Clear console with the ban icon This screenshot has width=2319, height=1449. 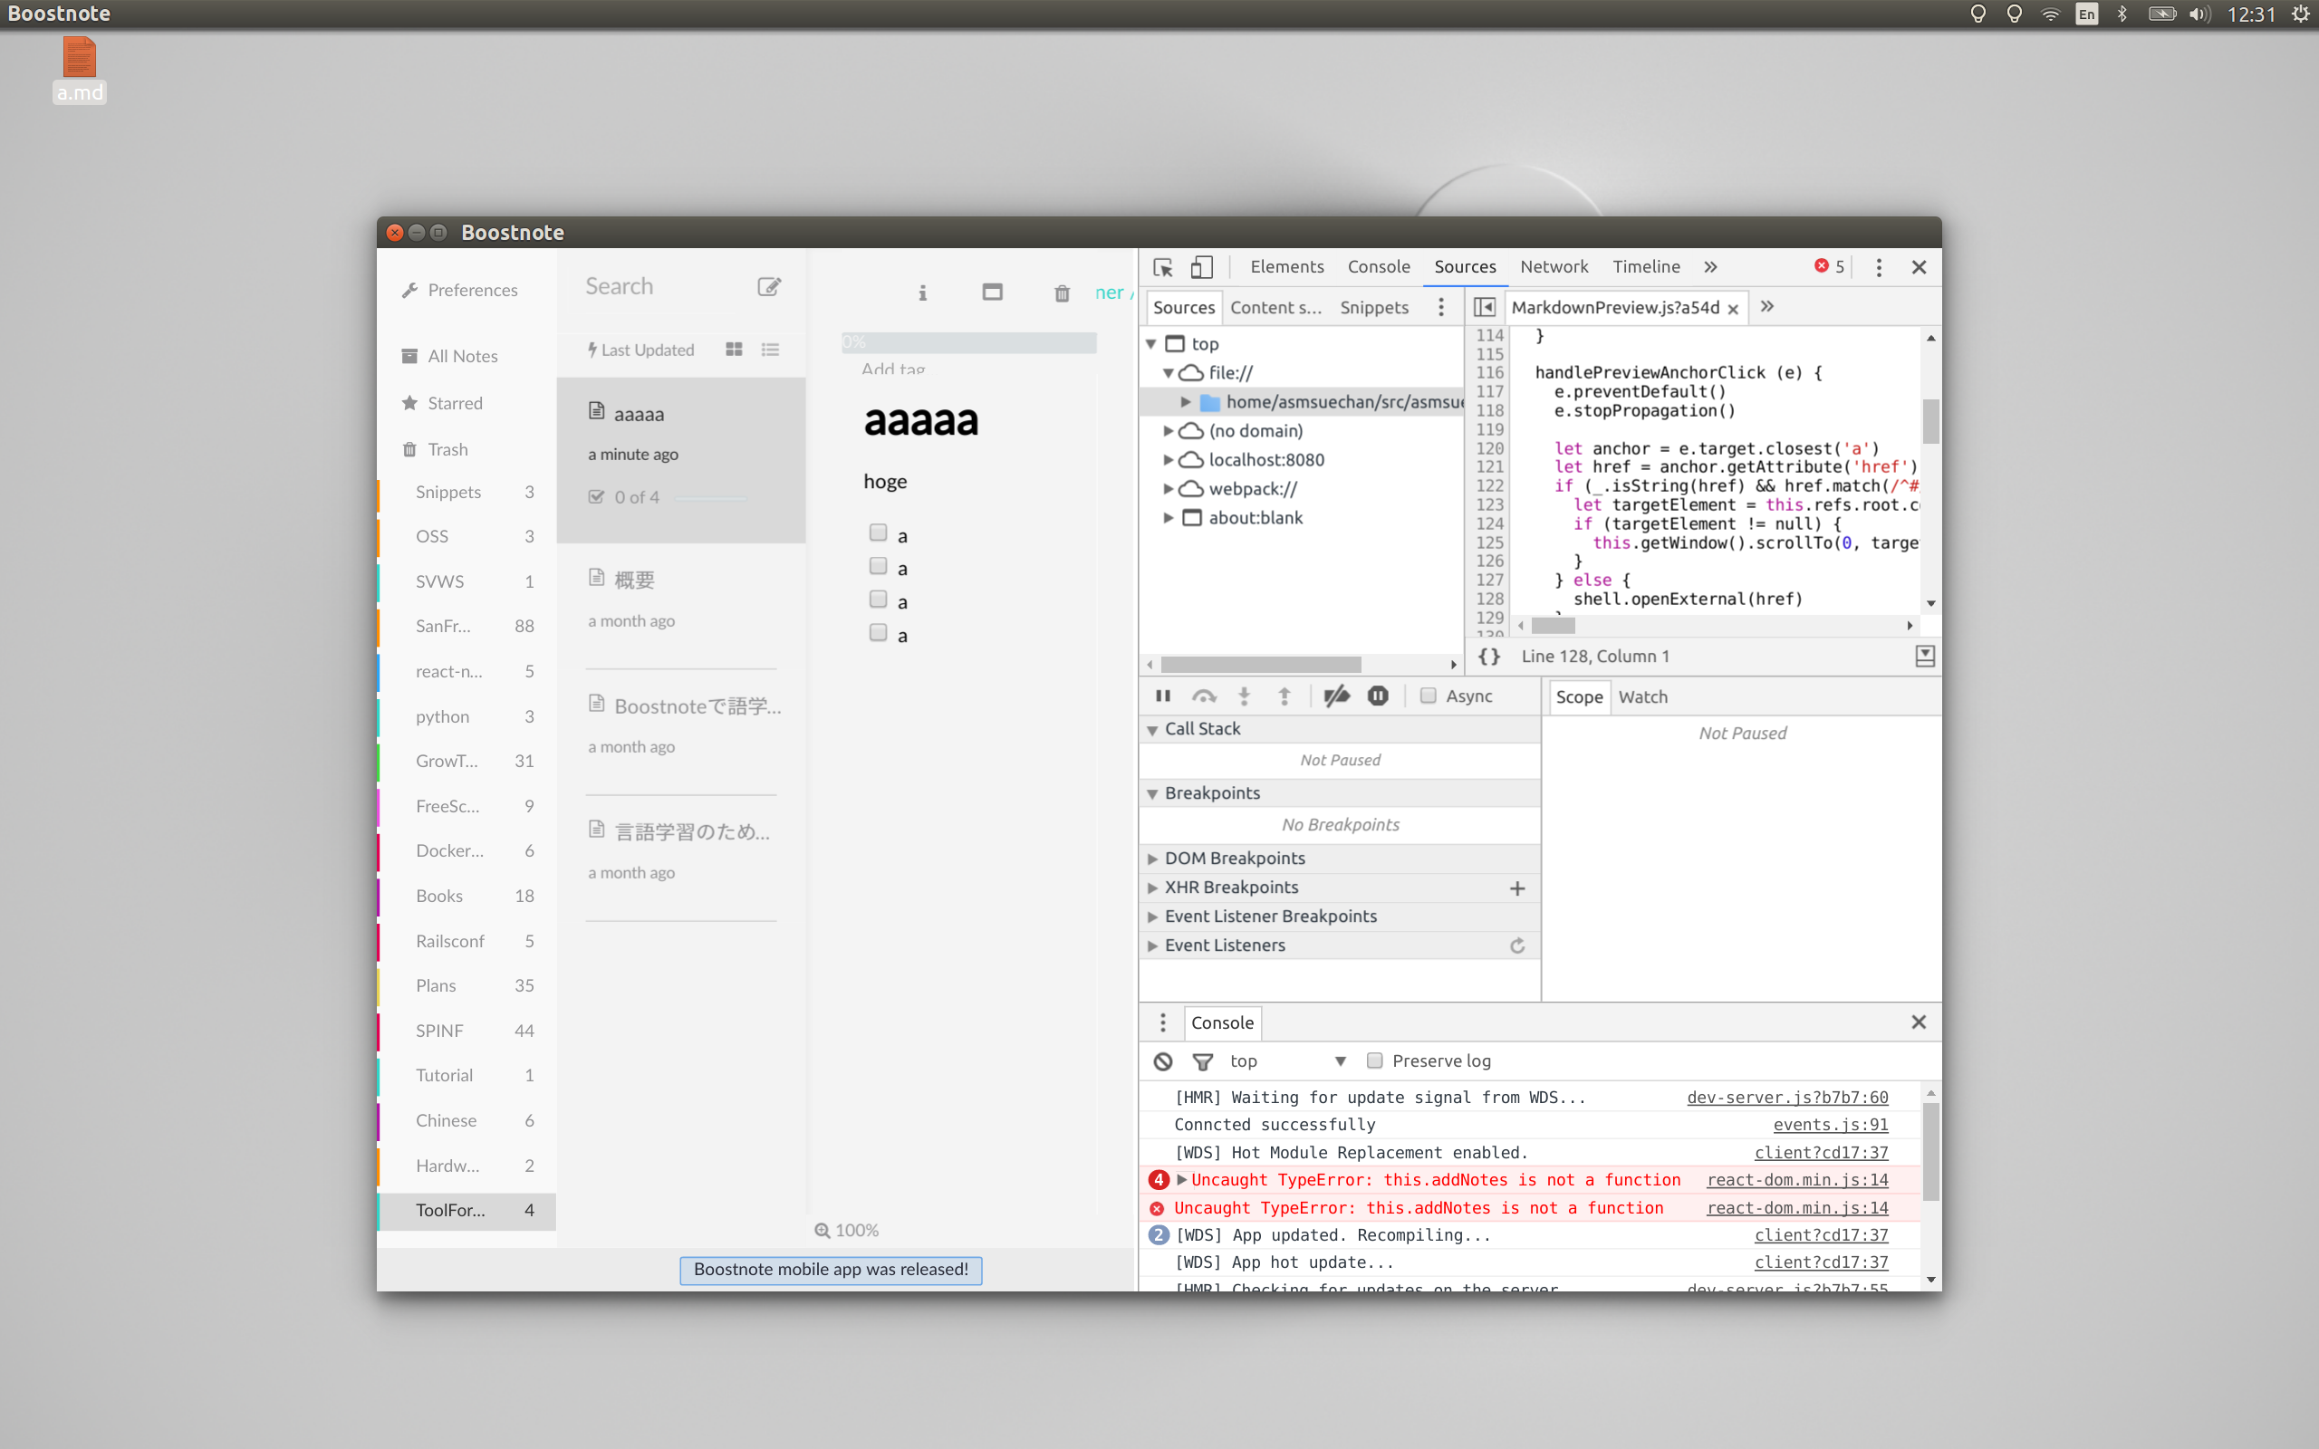point(1162,1060)
